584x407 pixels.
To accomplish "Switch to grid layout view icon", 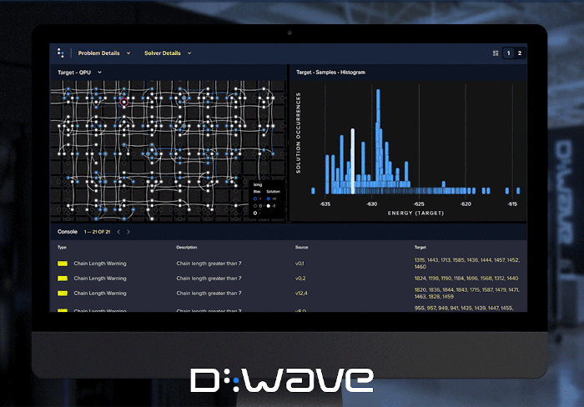I will tap(496, 53).
